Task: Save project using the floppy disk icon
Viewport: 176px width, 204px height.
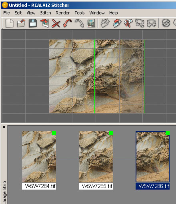Action: pyautogui.click(x=33, y=23)
